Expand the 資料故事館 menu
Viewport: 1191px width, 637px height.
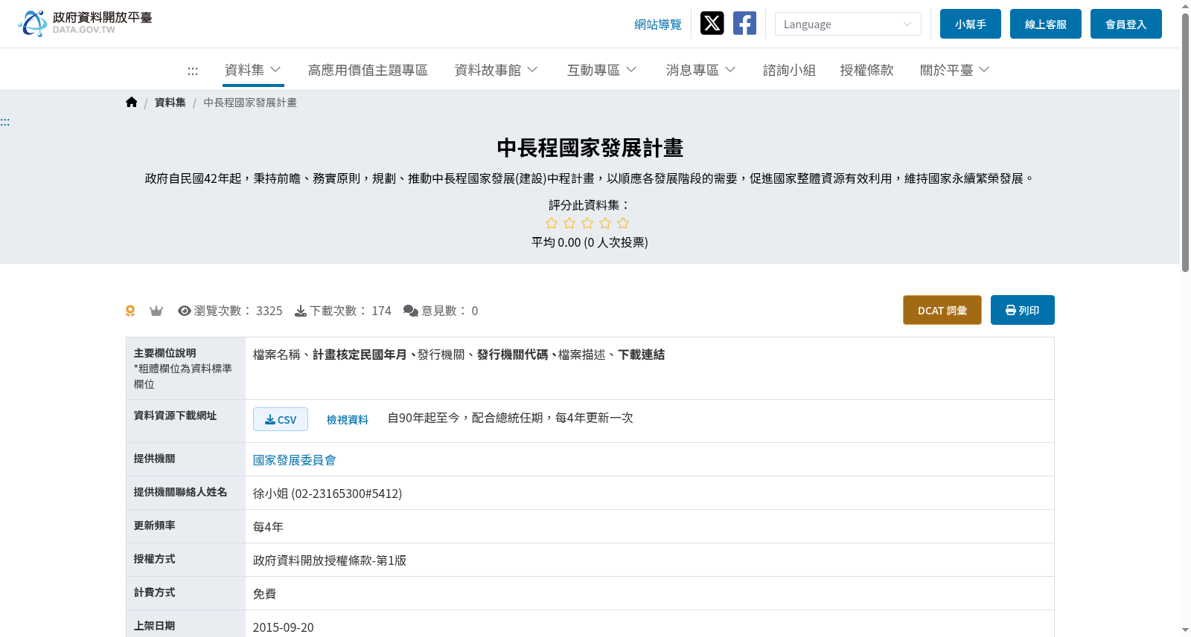tap(496, 70)
